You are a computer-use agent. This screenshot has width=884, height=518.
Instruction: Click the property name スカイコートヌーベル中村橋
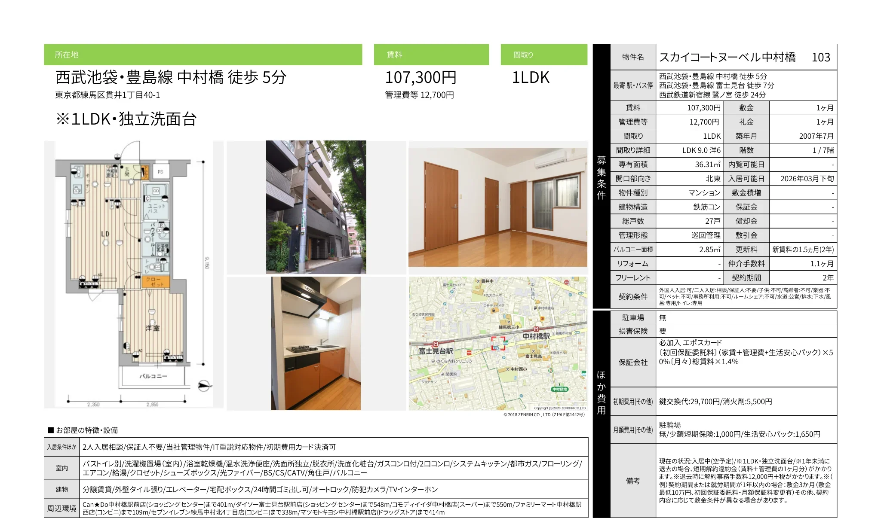[727, 57]
